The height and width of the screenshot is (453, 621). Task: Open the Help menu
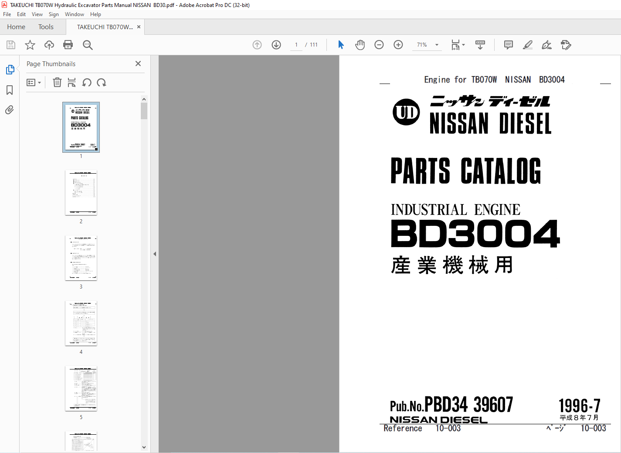95,14
